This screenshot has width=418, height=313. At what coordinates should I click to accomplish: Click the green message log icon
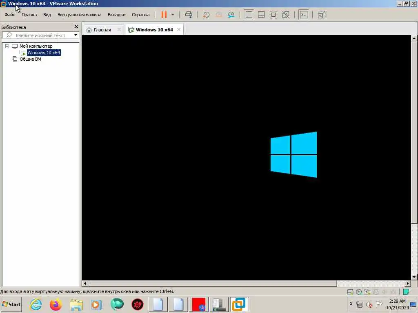[406, 292]
